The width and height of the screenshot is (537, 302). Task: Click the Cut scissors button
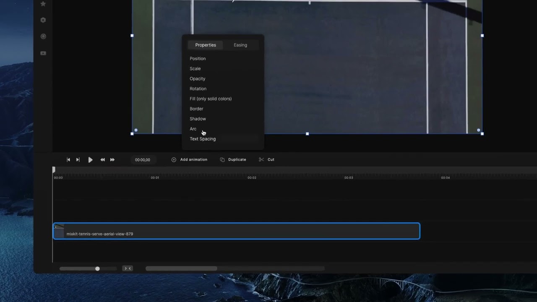point(266,160)
